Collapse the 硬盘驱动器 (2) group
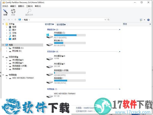The image size is (153, 115). tap(120, 30)
